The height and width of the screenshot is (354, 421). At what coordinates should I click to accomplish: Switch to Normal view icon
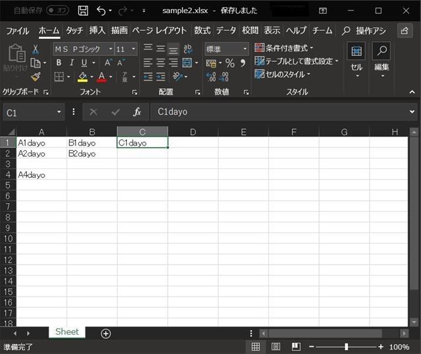(256, 347)
